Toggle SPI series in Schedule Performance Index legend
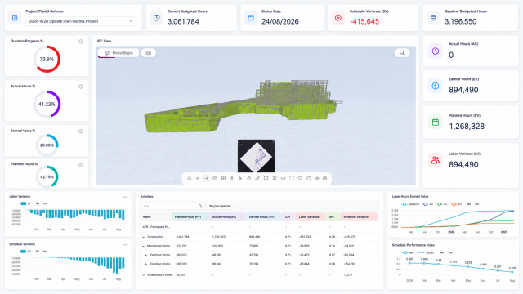 pyautogui.click(x=409, y=252)
